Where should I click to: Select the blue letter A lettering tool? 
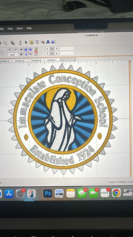coord(48,42)
